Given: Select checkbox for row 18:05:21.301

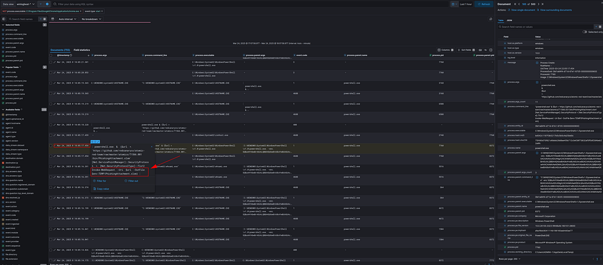Looking at the screenshot, I should click(51, 62).
